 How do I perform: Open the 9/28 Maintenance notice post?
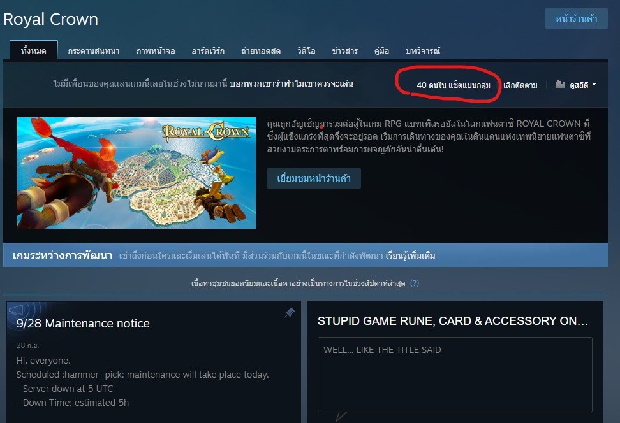click(83, 324)
